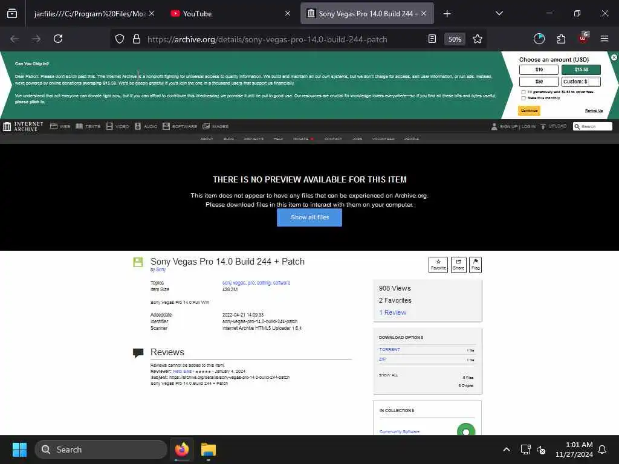Click the browser address bar
Image resolution: width=619 pixels, height=464 pixels.
pos(267,39)
